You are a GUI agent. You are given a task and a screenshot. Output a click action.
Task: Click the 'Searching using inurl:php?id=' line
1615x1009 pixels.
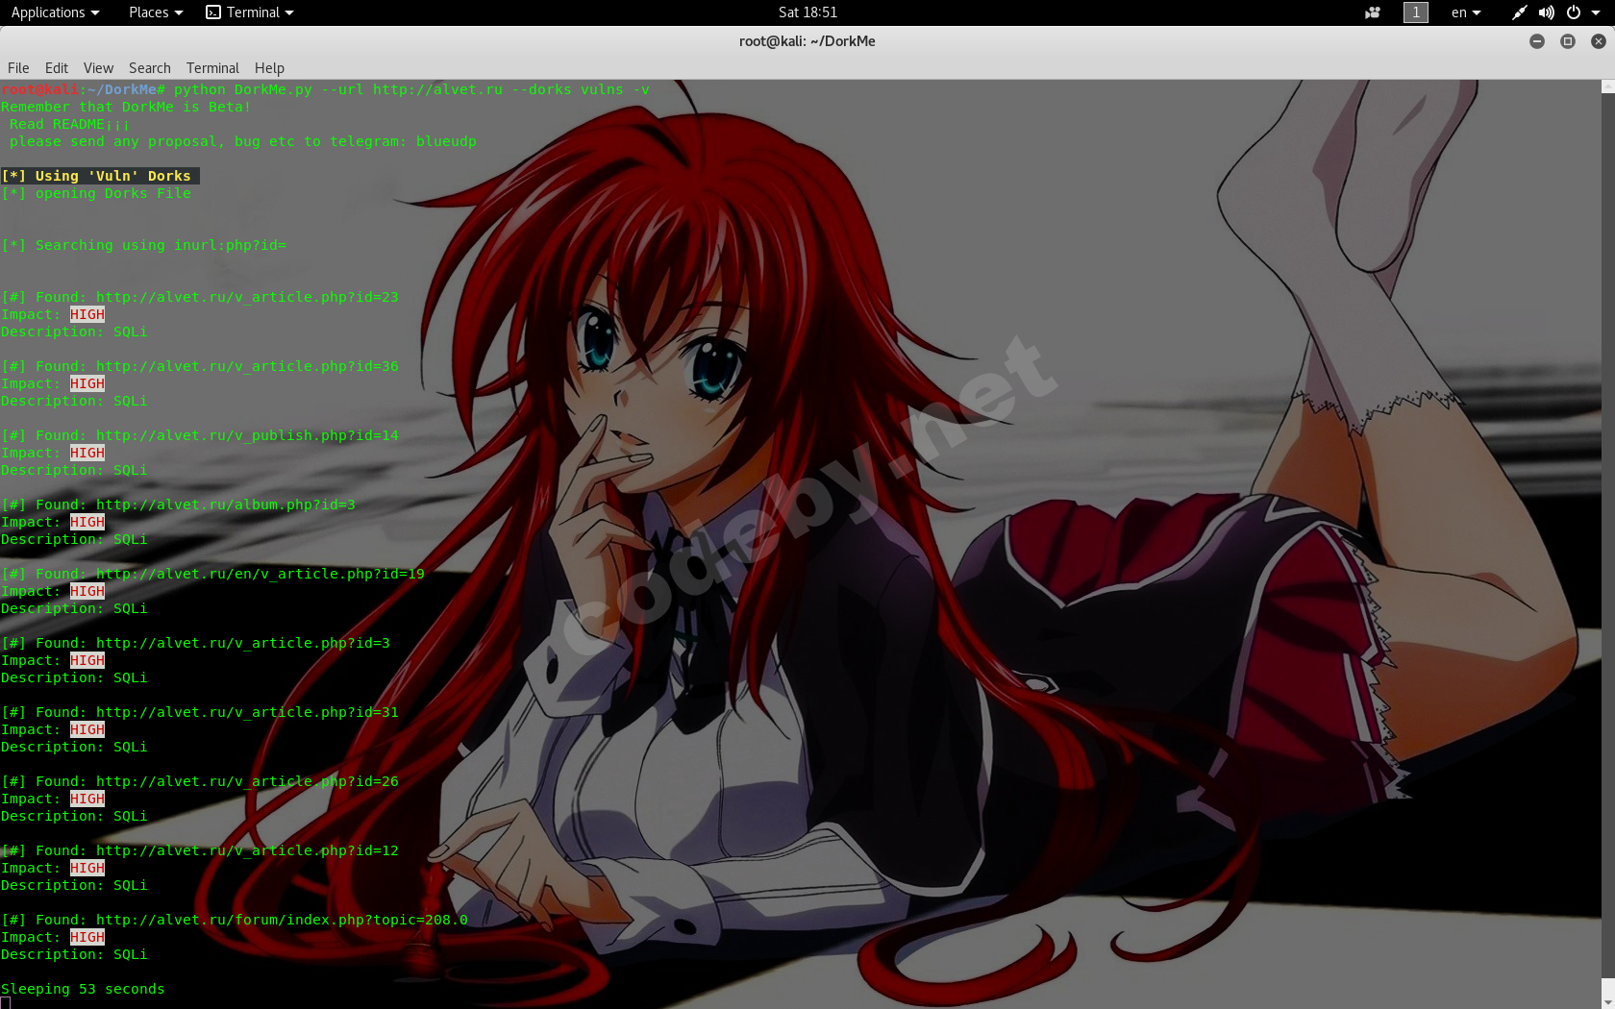[x=144, y=245]
